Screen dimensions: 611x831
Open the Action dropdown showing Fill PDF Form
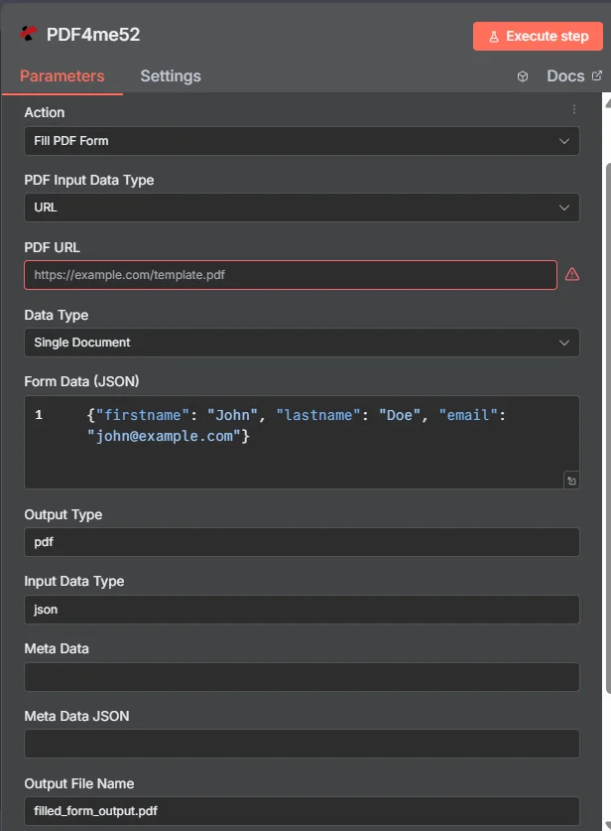tap(302, 141)
